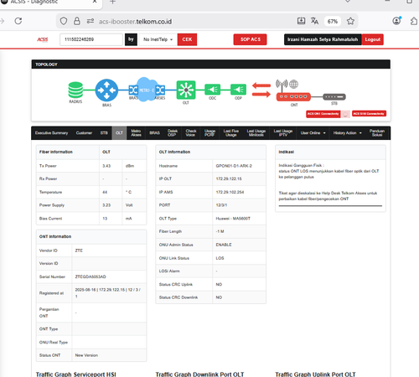Switch to the Customer tab

coord(84,133)
